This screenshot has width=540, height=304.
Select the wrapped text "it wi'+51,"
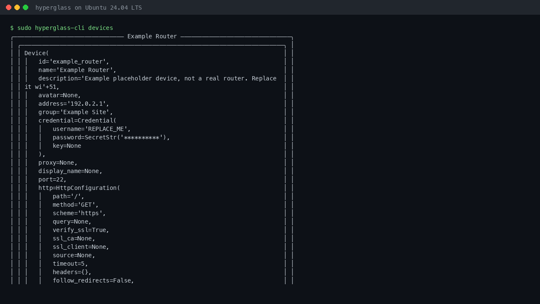tap(42, 87)
